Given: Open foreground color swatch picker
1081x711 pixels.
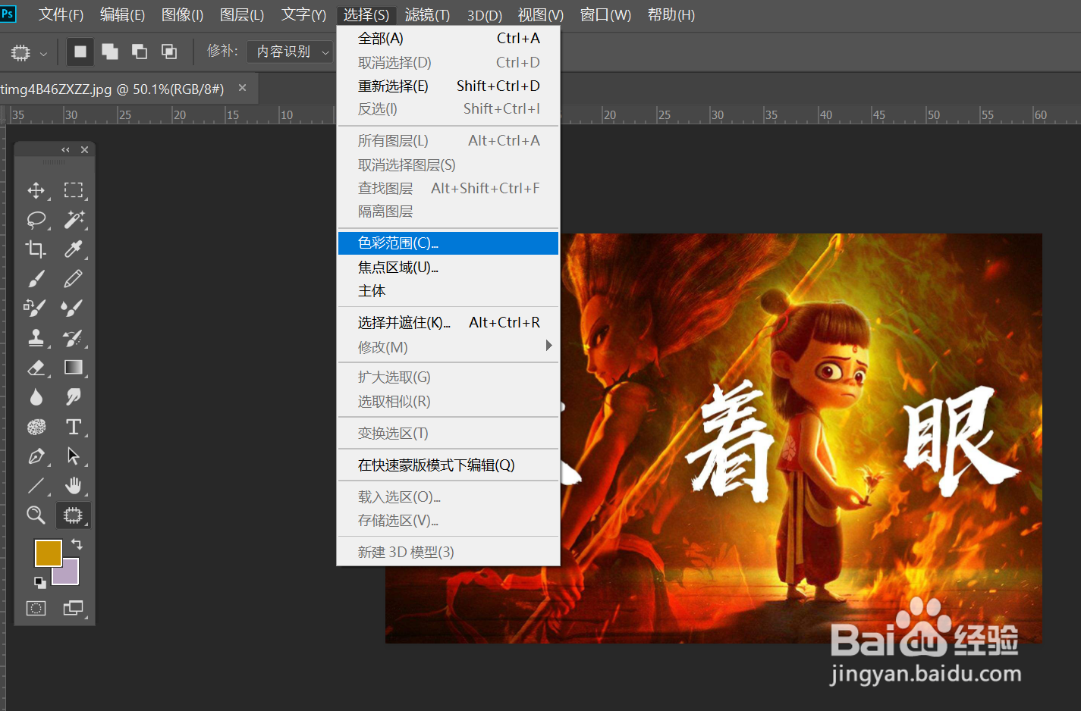Looking at the screenshot, I should (48, 553).
